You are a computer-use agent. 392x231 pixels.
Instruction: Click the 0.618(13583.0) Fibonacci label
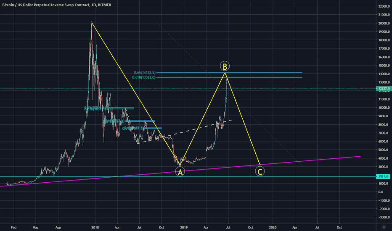144,77
